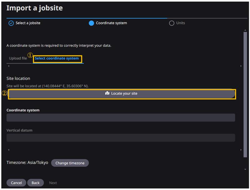Click the left arrow below Vertical datum

(9, 150)
